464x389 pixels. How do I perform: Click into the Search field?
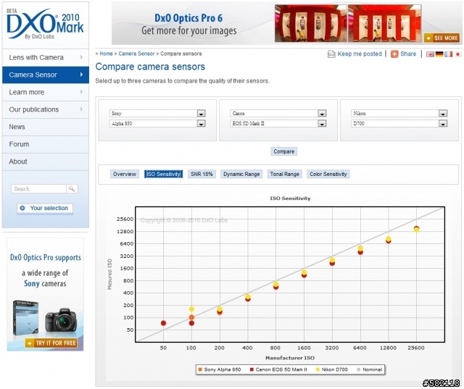click(38, 188)
